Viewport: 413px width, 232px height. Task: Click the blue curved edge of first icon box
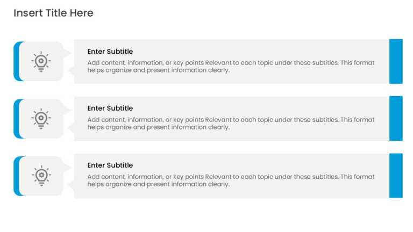click(x=17, y=61)
